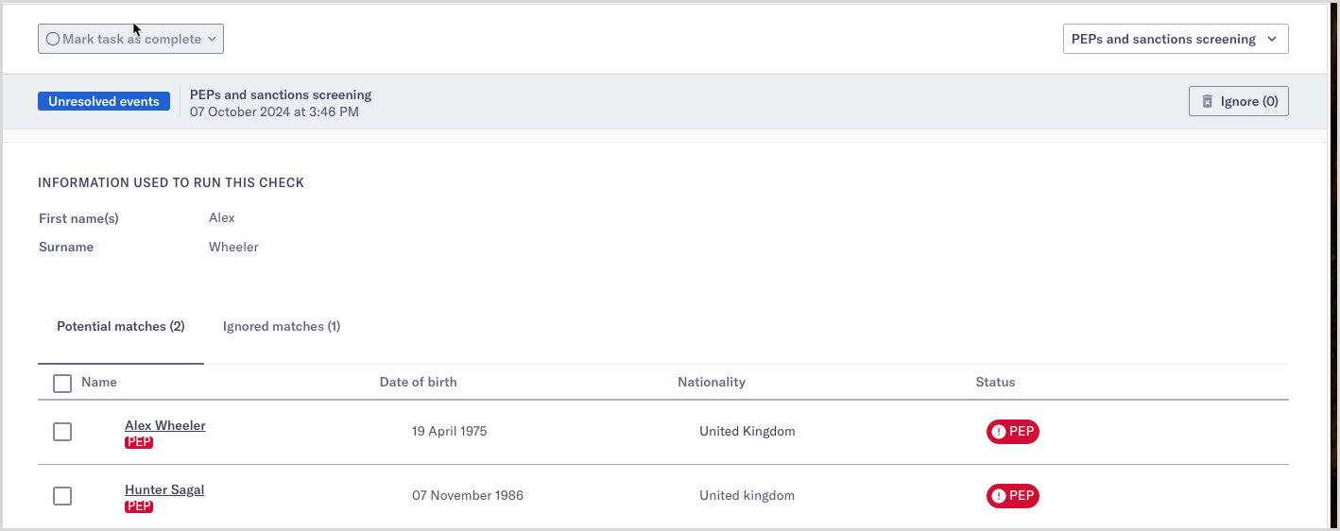
Task: Expand the PEPs and sanctions screening dropdown
Action: pyautogui.click(x=1175, y=39)
